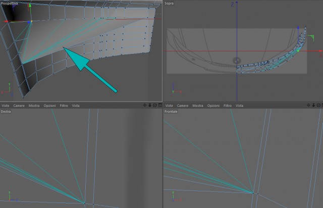Image resolution: width=323 pixels, height=208 pixels.
Task: Select the green highlighted point in the Sopra view
Action: click(298, 51)
